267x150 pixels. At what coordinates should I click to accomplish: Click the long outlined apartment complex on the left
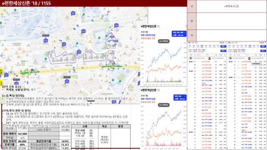[x=62, y=57]
